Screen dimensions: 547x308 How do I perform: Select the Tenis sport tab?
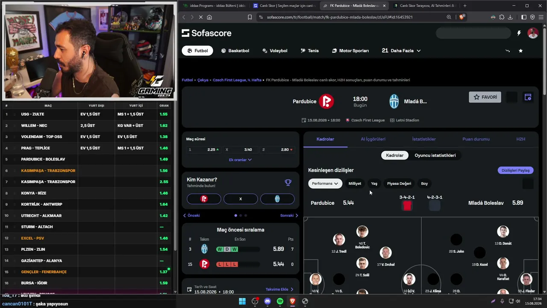(310, 50)
